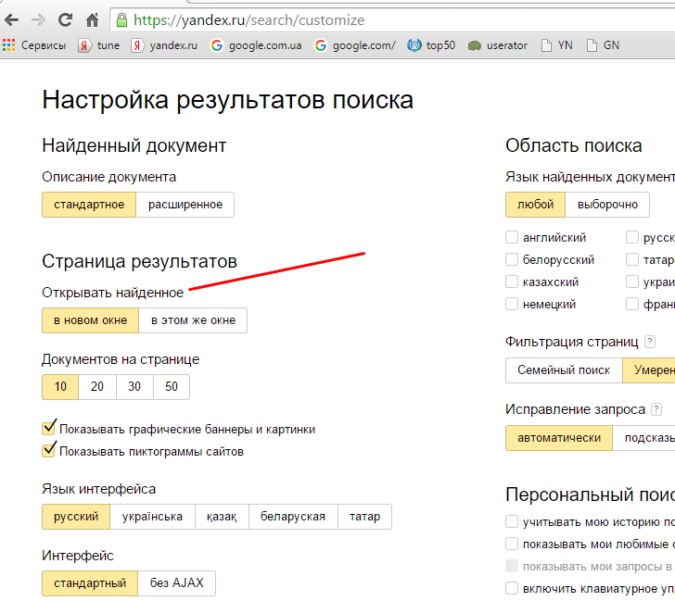Uncheck Показывать графические баннеры и картинки

click(x=48, y=428)
